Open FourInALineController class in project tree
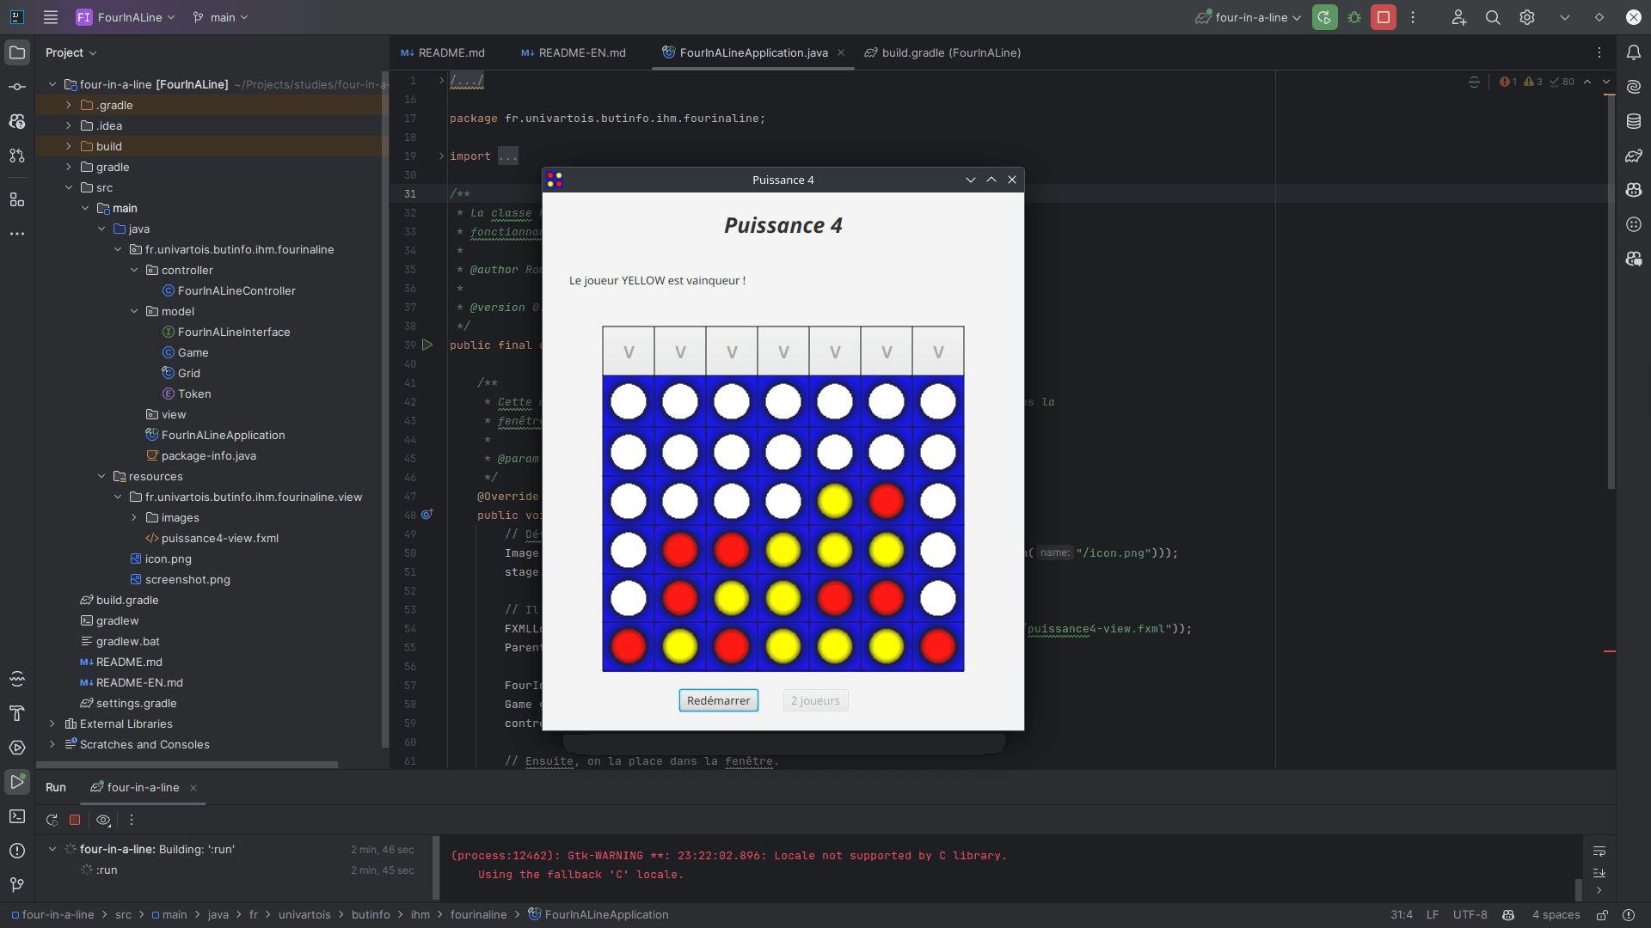This screenshot has height=928, width=1651. [x=236, y=290]
